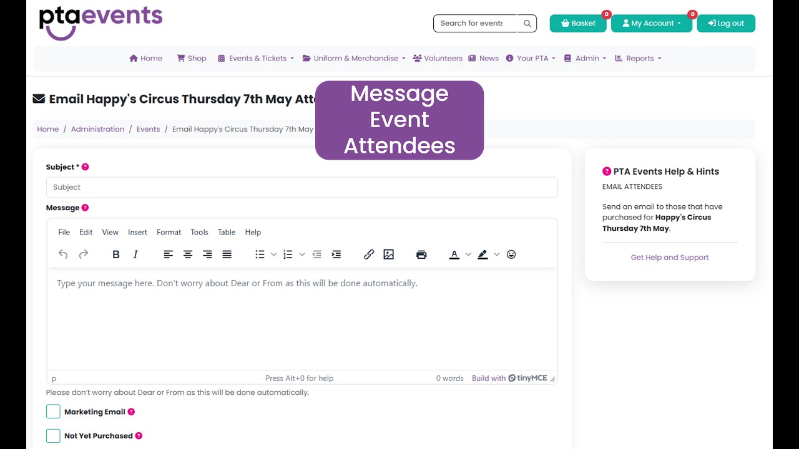Open the News page

pyautogui.click(x=483, y=58)
